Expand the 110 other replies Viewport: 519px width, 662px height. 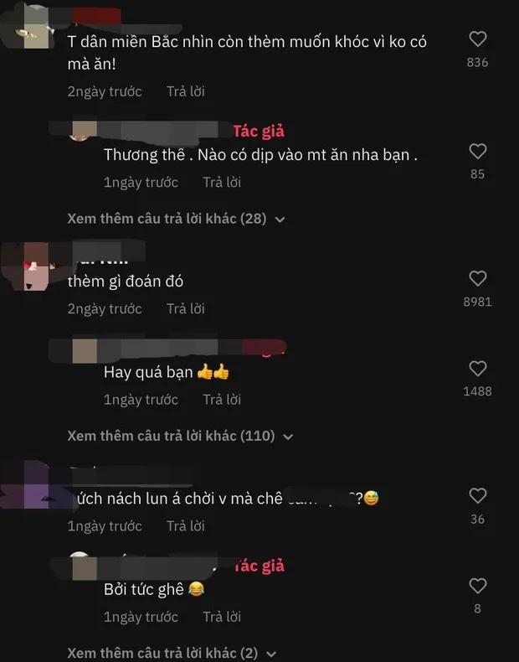180,436
